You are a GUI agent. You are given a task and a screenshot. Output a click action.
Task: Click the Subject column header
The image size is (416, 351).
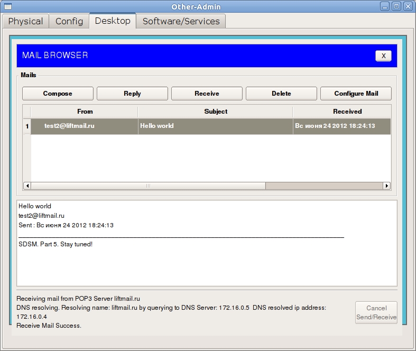[x=216, y=112]
